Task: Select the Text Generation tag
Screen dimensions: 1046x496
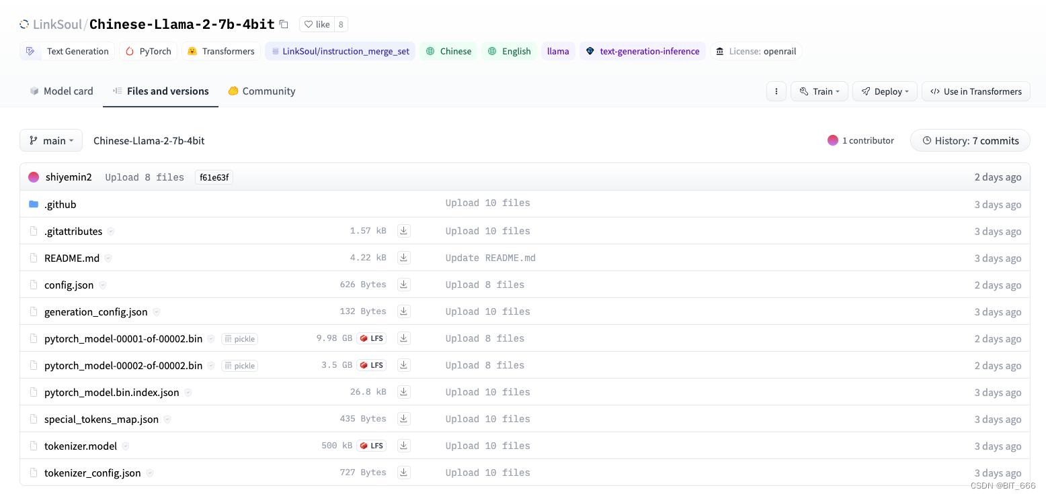Action: coord(67,51)
